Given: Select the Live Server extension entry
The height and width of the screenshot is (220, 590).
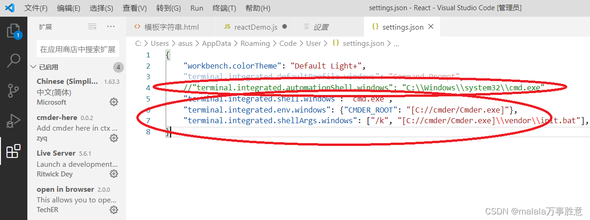Looking at the screenshot, I should 74,163.
